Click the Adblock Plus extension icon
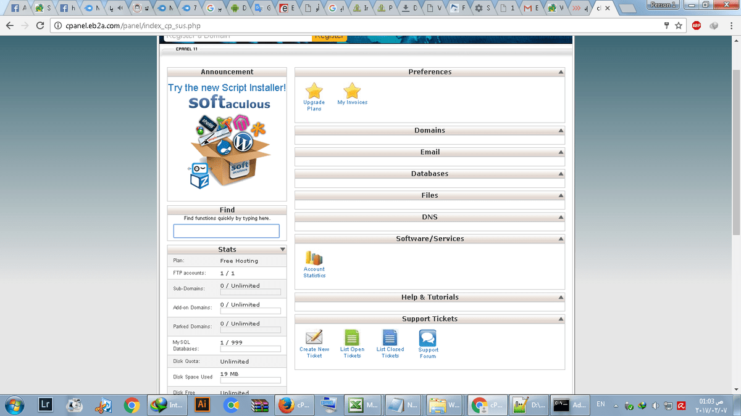Viewport: 741px width, 416px height. (x=696, y=25)
